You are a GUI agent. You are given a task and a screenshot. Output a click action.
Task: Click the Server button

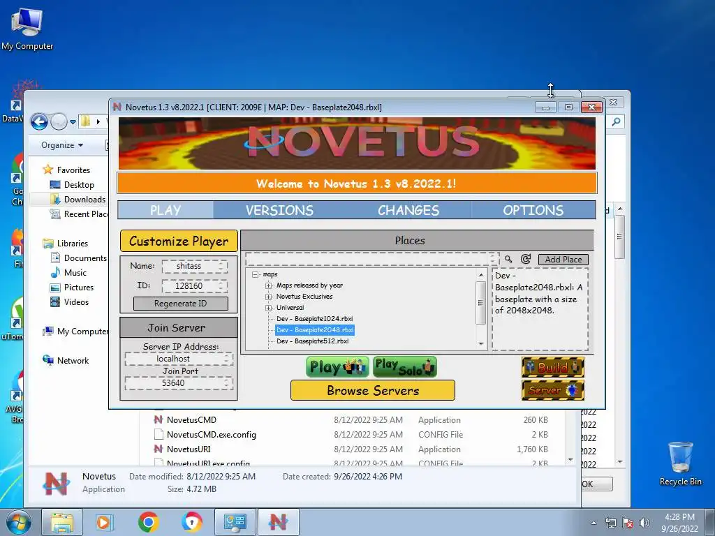click(553, 390)
